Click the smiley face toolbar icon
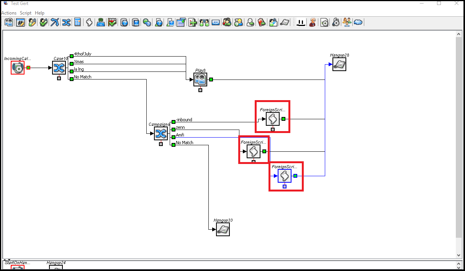 [x=301, y=23]
